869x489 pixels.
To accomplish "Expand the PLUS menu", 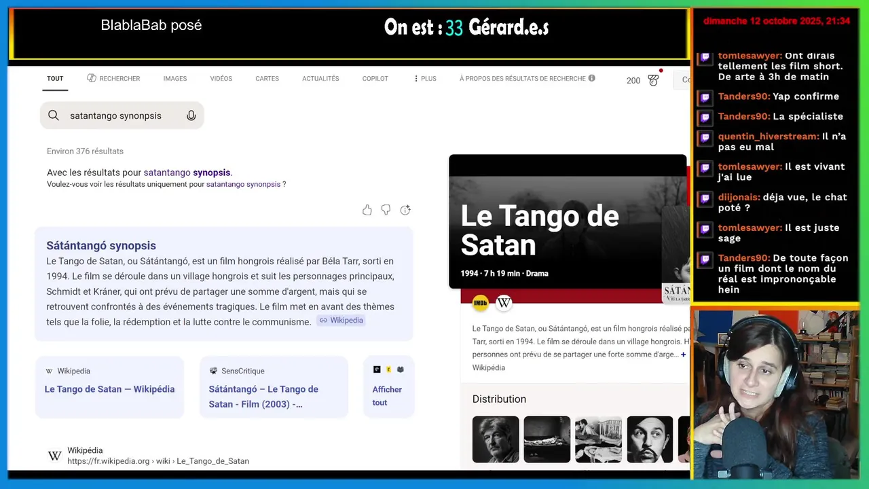I will [425, 79].
